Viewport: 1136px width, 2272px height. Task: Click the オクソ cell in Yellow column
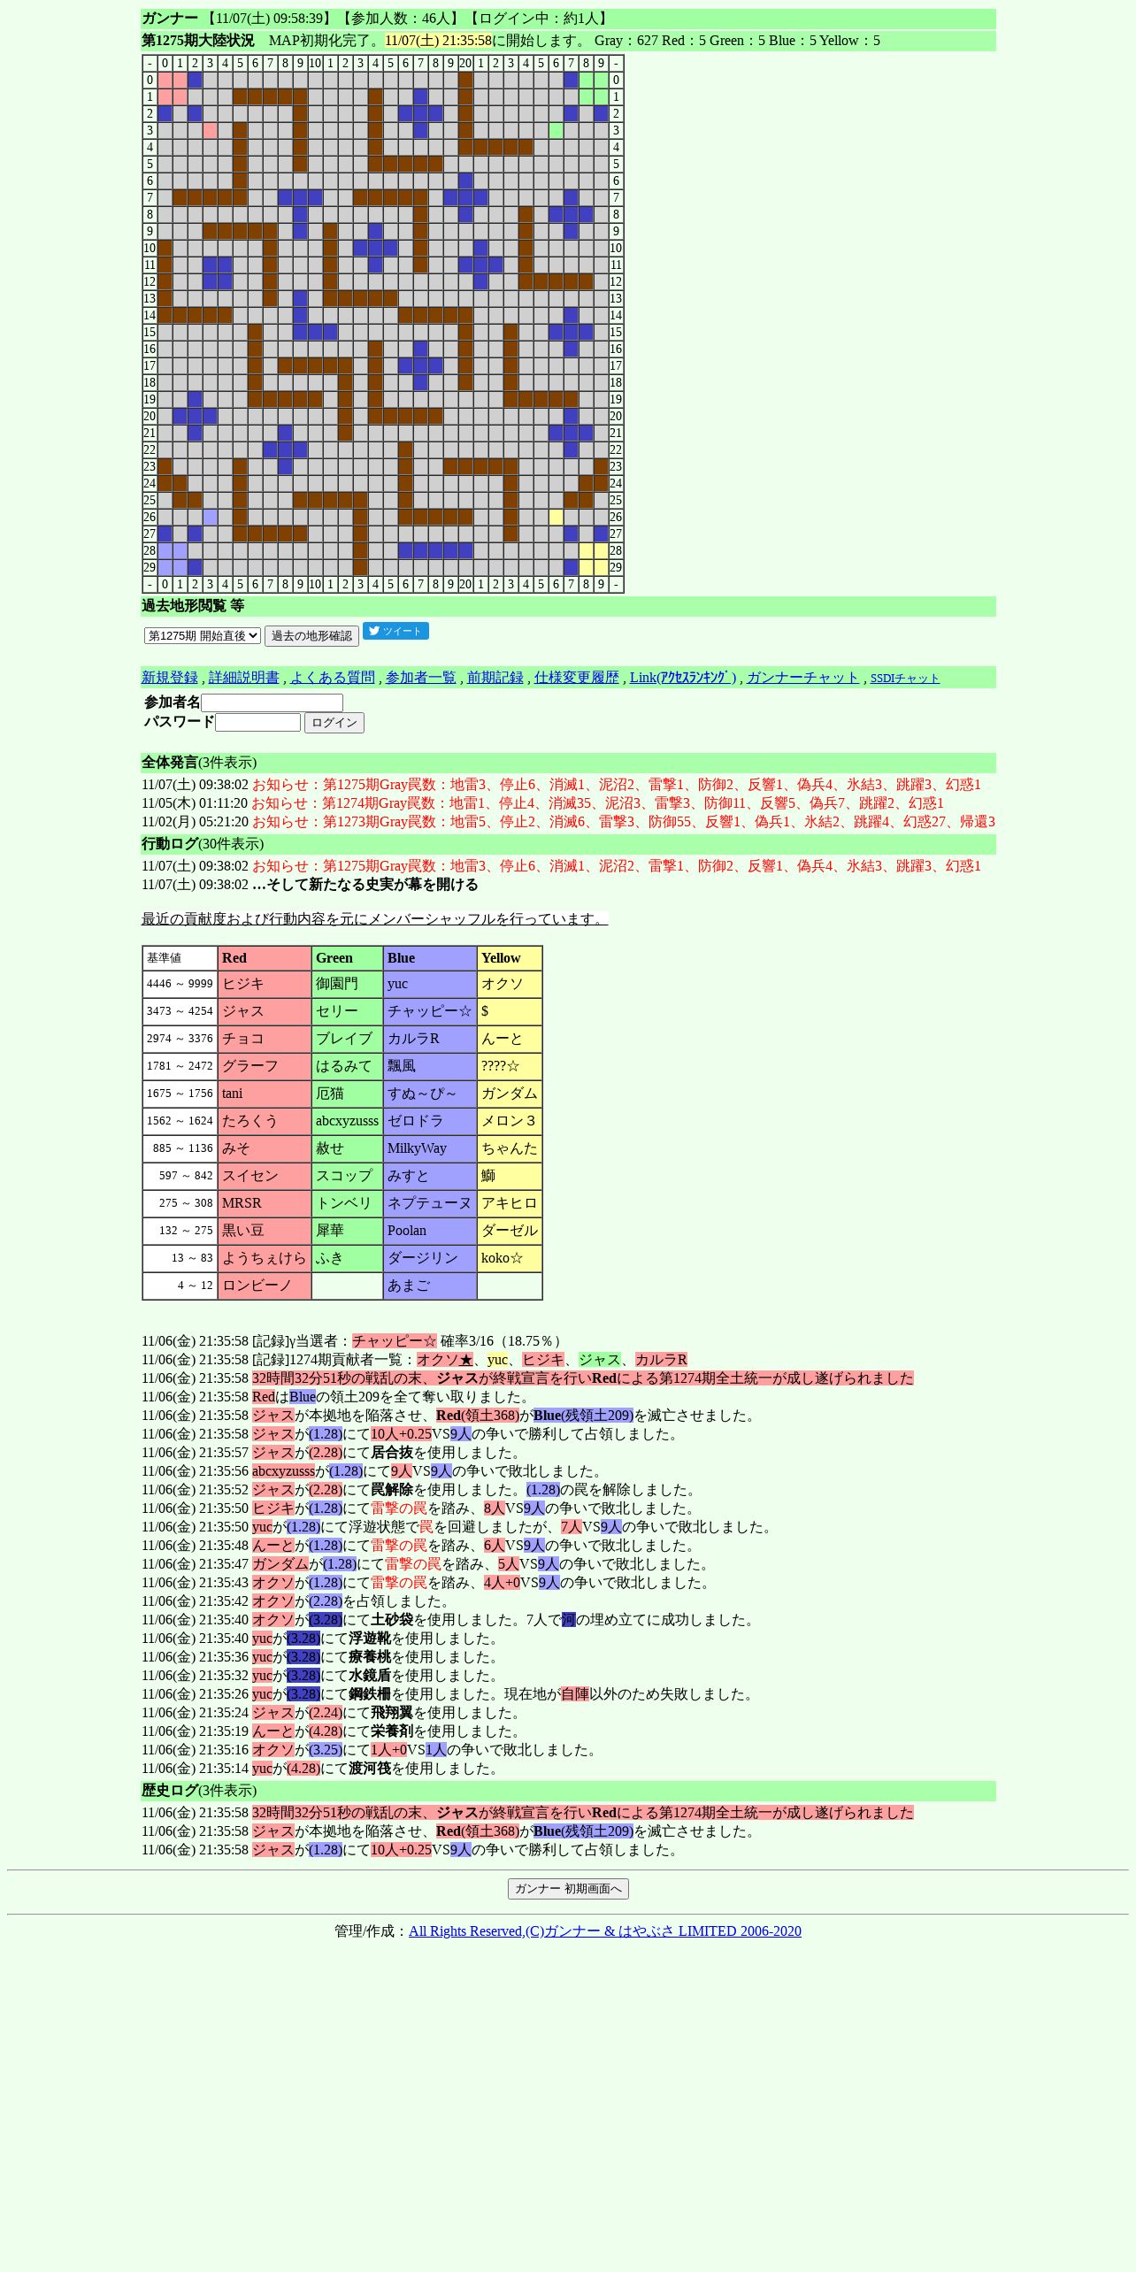510,984
